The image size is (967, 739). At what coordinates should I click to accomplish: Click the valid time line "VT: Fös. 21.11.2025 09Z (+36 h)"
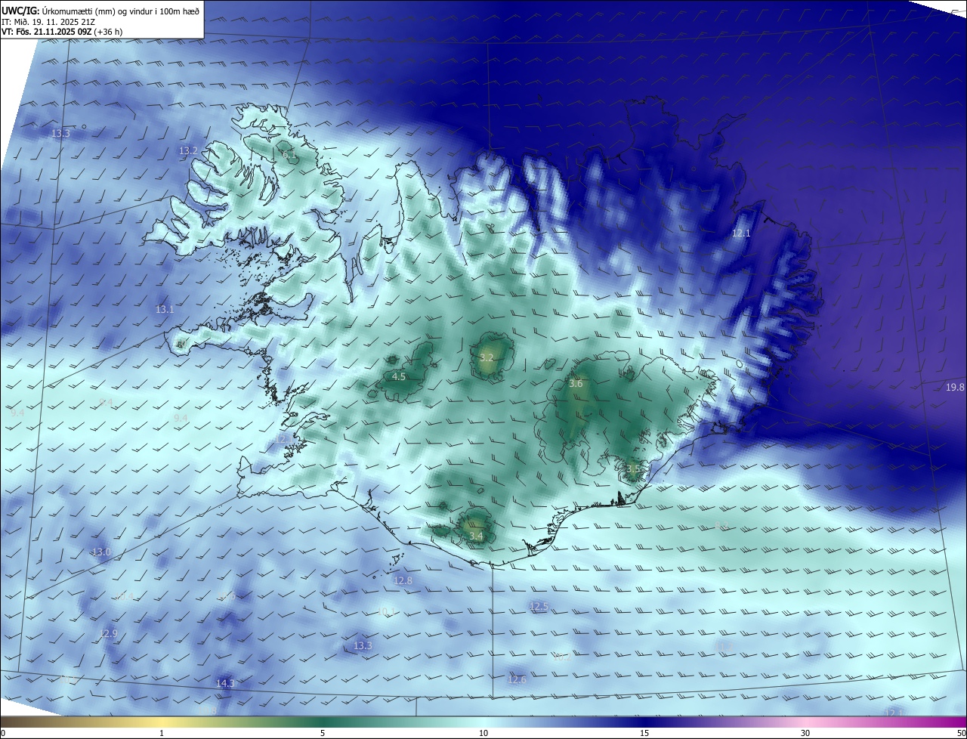(62, 32)
